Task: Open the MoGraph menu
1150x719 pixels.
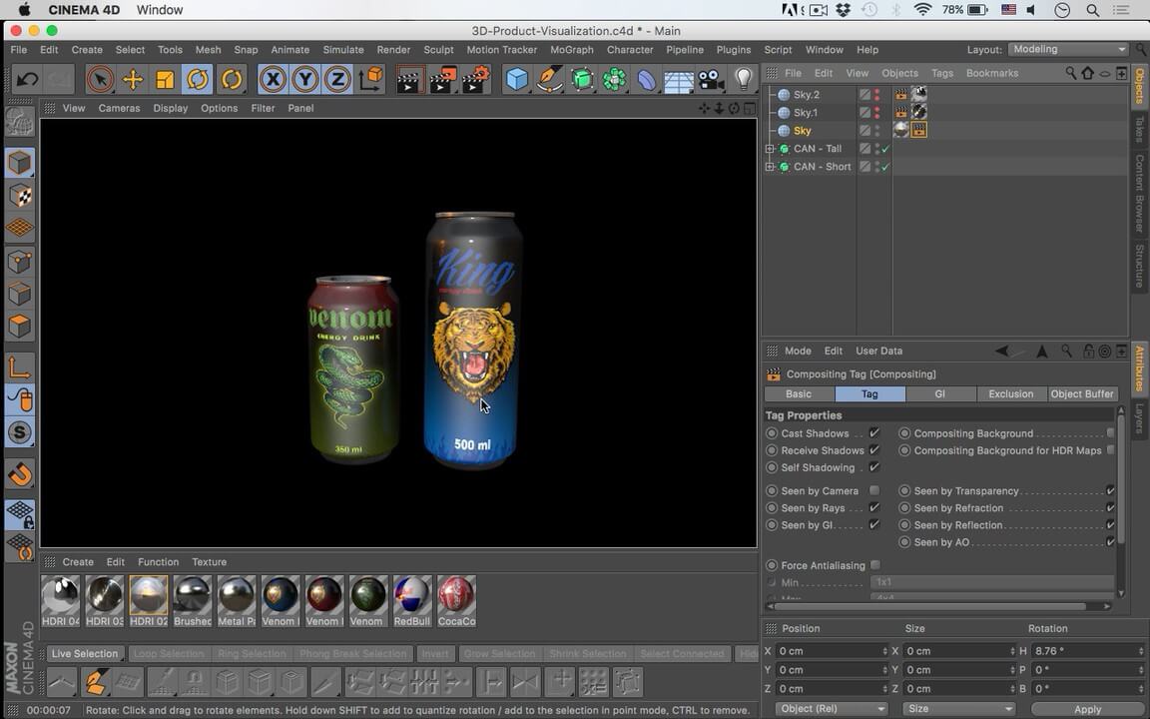Action: pos(571,49)
